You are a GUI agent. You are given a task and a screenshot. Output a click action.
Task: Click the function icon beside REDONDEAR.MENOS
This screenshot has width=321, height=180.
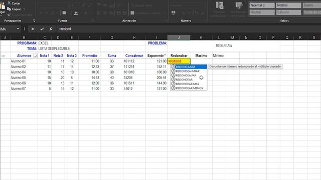click(x=173, y=88)
